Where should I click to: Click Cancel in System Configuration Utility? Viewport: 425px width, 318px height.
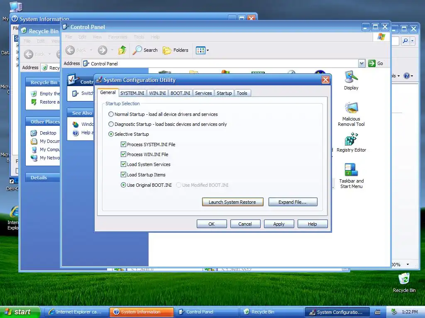pyautogui.click(x=245, y=224)
